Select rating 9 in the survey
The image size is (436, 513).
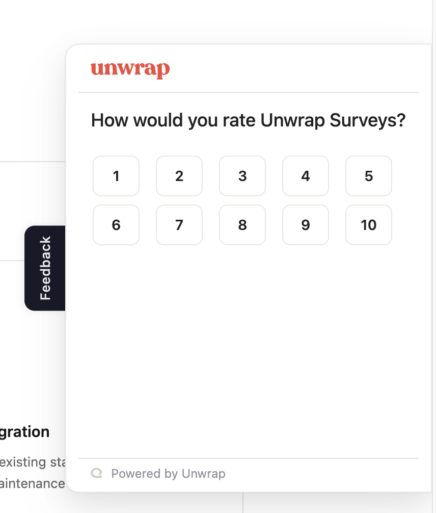[306, 225]
